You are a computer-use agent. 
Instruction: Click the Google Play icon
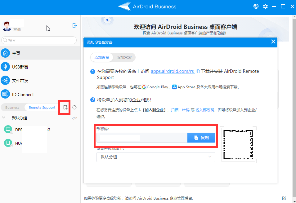click(144, 87)
